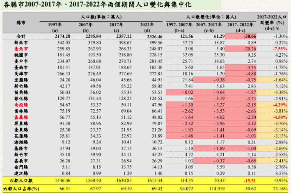Select the 2017-2022年 (d-c) column header
The height and width of the screenshot is (194, 291).
(x=241, y=27)
